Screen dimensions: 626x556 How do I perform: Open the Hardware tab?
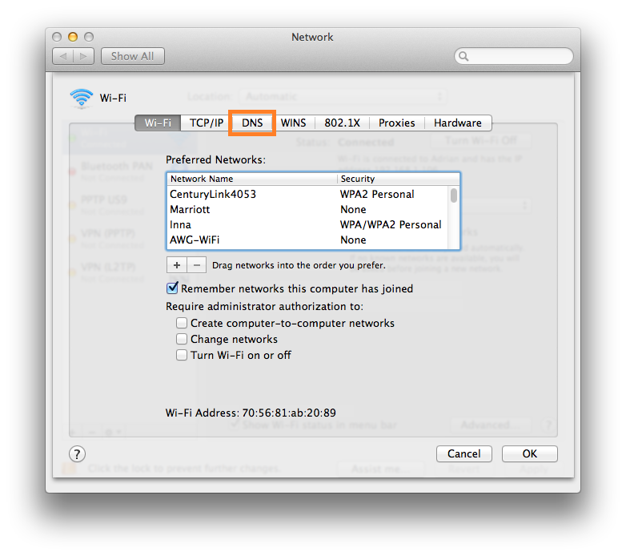pos(457,123)
